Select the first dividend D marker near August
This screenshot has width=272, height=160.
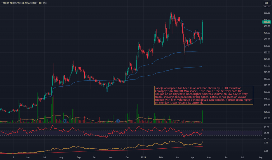click(x=65, y=121)
